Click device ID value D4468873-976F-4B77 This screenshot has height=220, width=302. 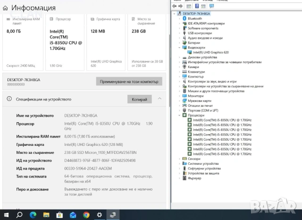point(100,161)
